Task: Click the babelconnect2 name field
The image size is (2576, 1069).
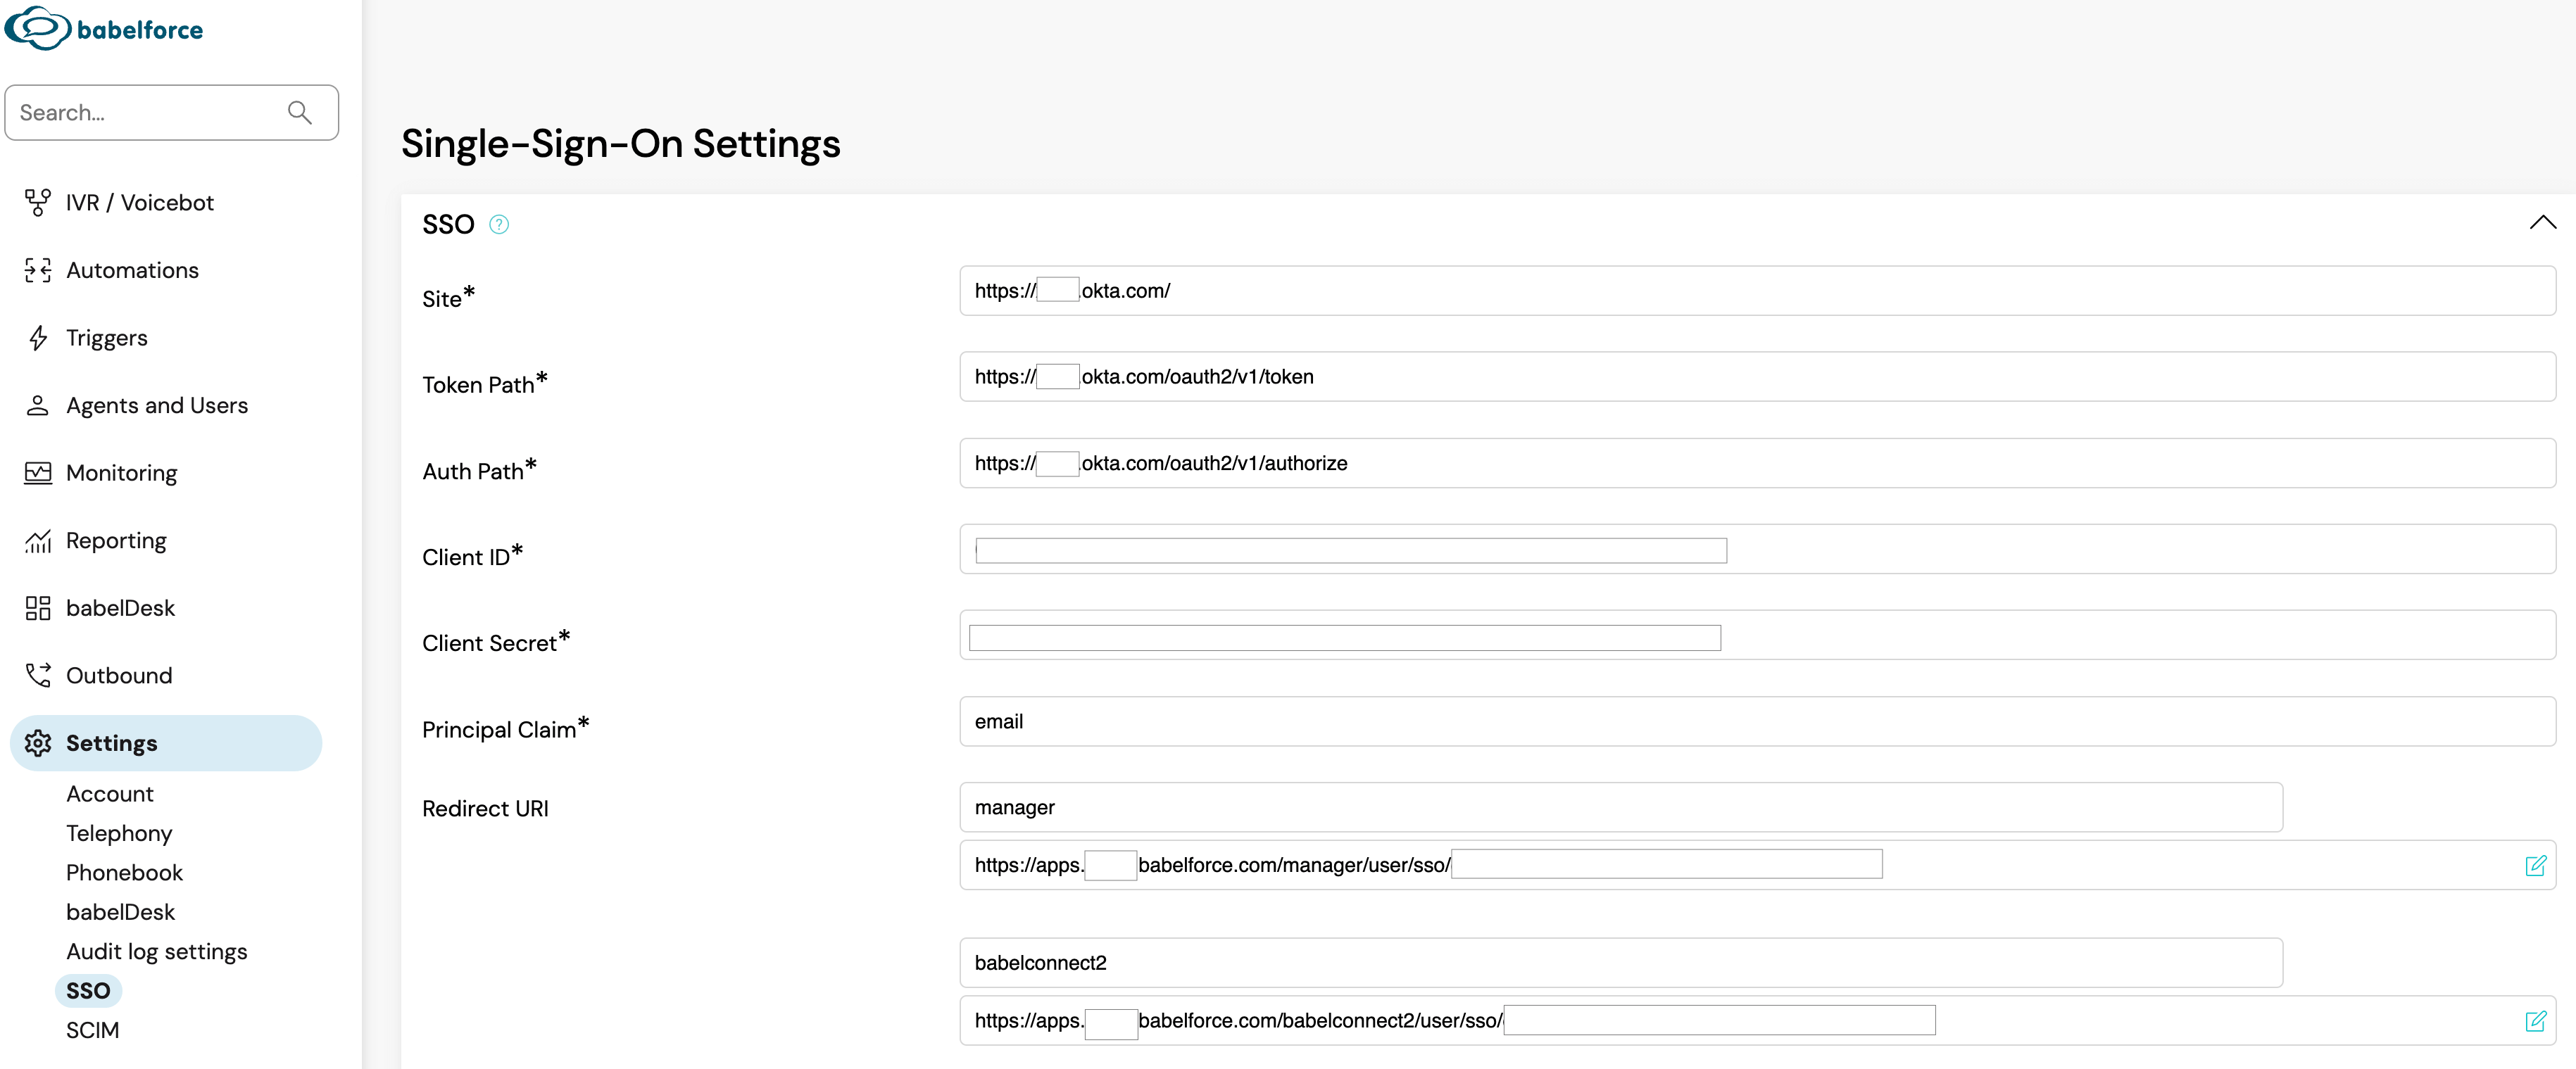Action: 1620,963
